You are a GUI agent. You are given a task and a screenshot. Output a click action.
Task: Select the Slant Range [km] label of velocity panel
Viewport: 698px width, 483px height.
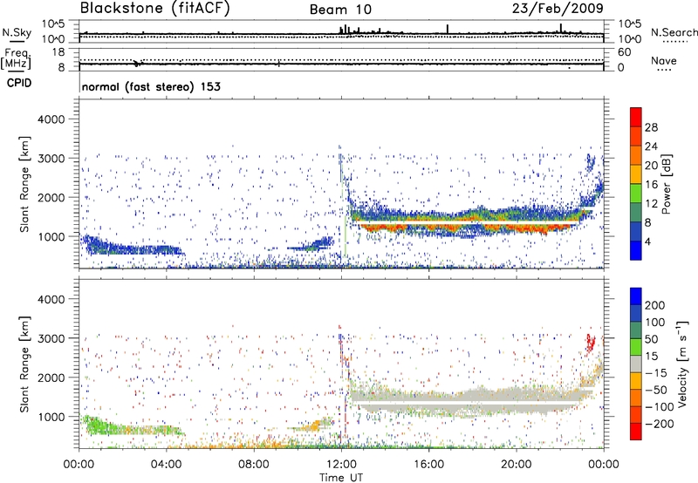(x=24, y=364)
